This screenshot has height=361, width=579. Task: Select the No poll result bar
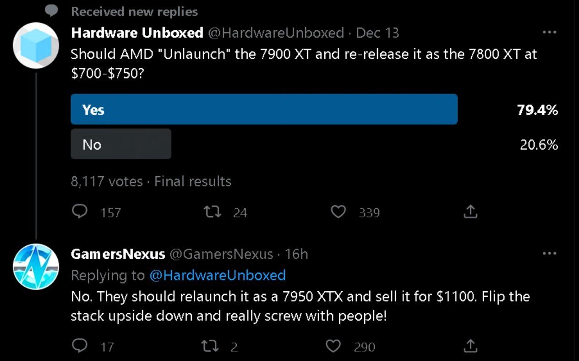pyautogui.click(x=121, y=144)
